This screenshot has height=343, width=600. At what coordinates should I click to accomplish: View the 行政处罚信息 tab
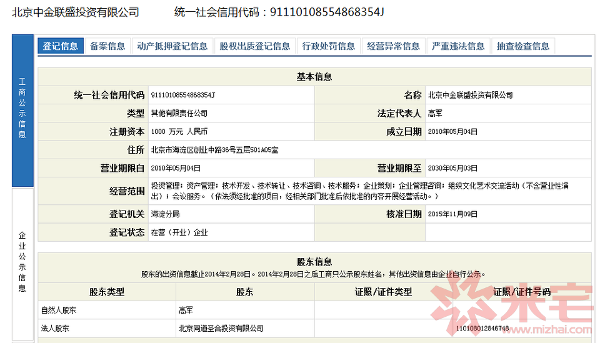pos(329,46)
